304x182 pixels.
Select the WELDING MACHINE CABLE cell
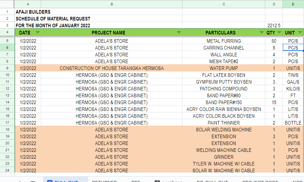pyautogui.click(x=224, y=150)
